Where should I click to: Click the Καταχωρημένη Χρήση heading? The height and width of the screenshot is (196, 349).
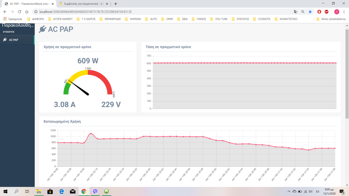62,121
